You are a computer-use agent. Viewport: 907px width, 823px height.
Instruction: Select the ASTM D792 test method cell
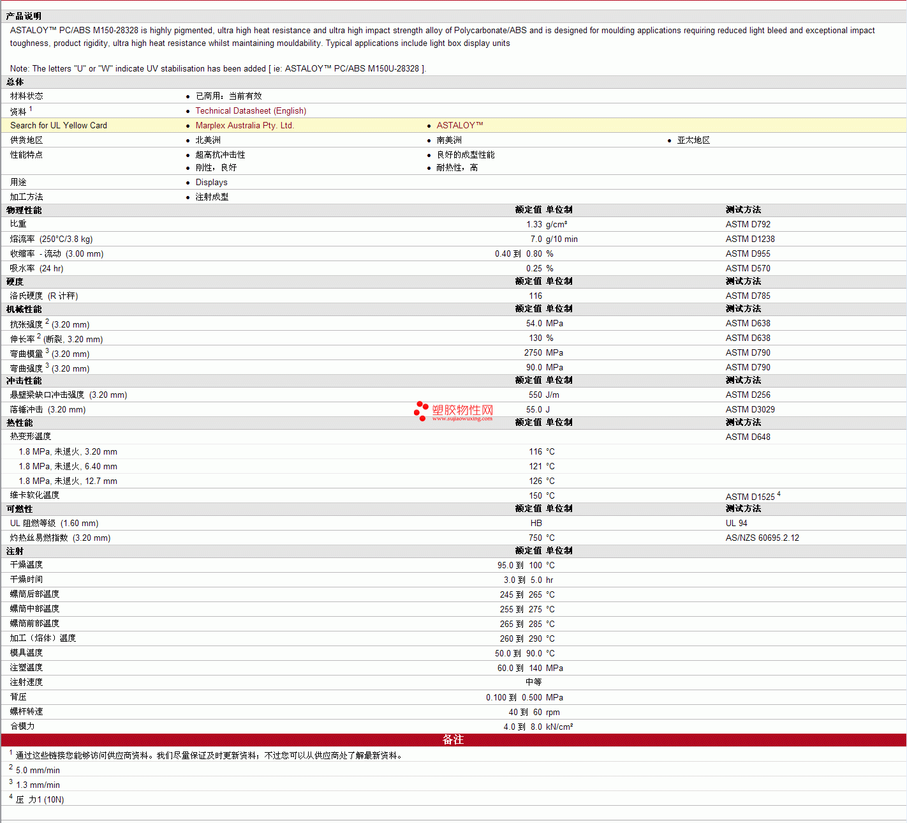click(748, 225)
